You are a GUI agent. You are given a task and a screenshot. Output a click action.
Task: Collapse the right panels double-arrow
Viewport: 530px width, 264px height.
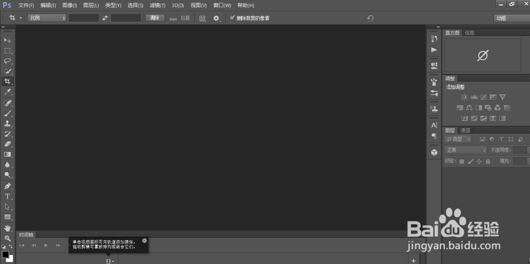tap(438, 27)
